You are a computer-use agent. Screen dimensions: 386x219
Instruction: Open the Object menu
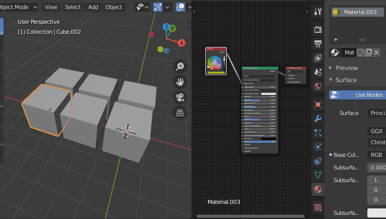114,7
